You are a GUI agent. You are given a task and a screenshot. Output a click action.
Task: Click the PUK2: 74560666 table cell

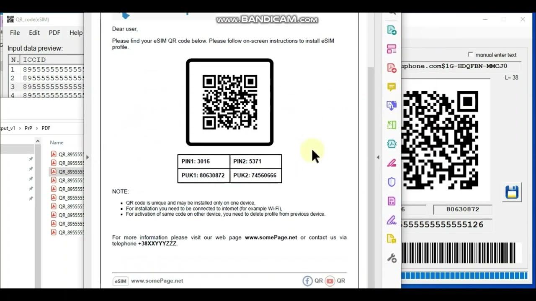pos(256,176)
